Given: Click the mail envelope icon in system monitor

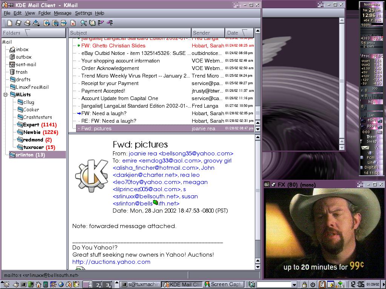Looking at the screenshot, I should coord(365,148).
